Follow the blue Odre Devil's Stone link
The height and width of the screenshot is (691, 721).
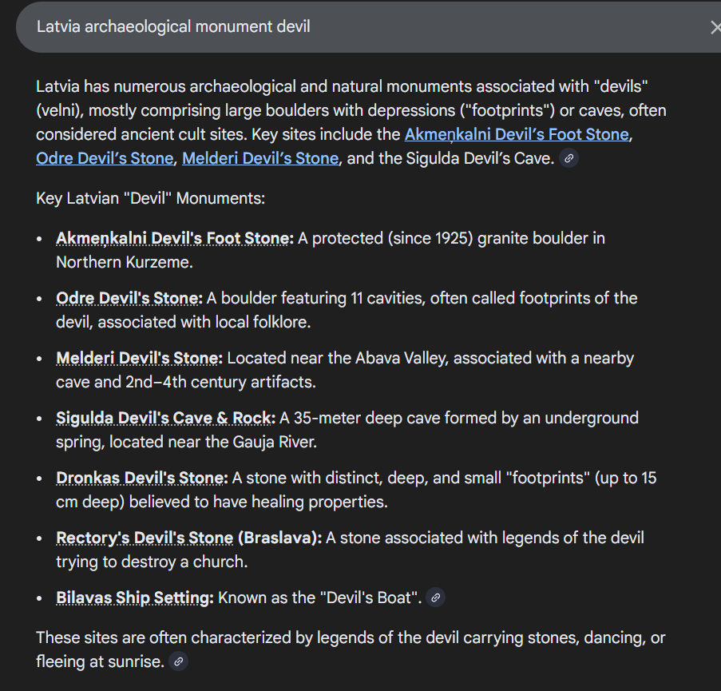pyautogui.click(x=105, y=158)
